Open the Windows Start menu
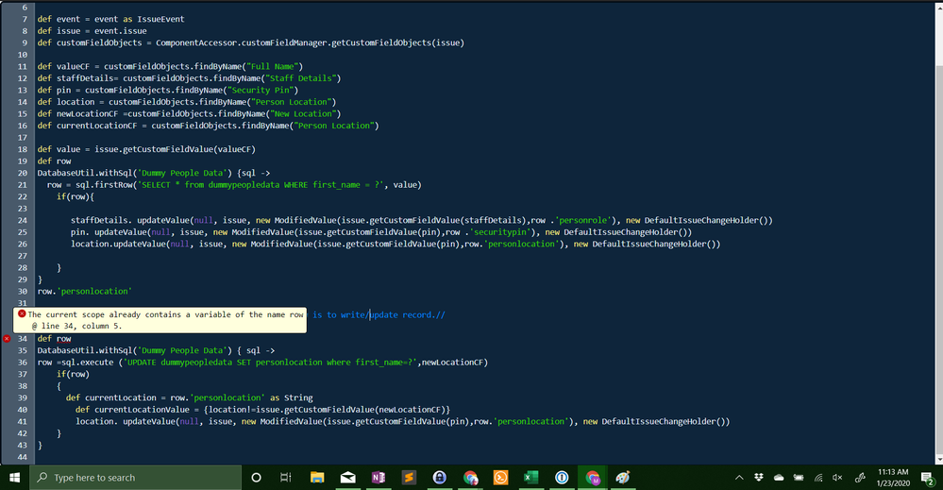 [14, 478]
